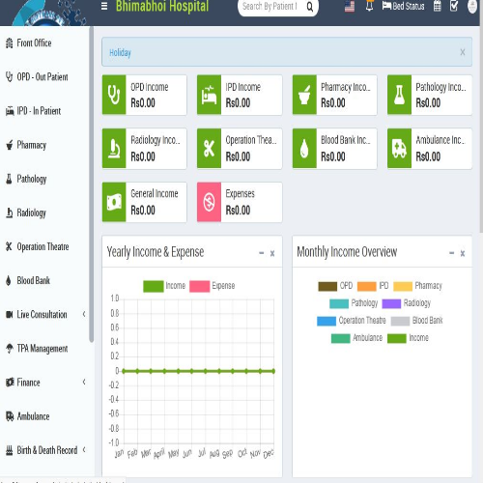Toggle OPD legend in monthly overview
The image size is (483, 483).
coord(335,286)
